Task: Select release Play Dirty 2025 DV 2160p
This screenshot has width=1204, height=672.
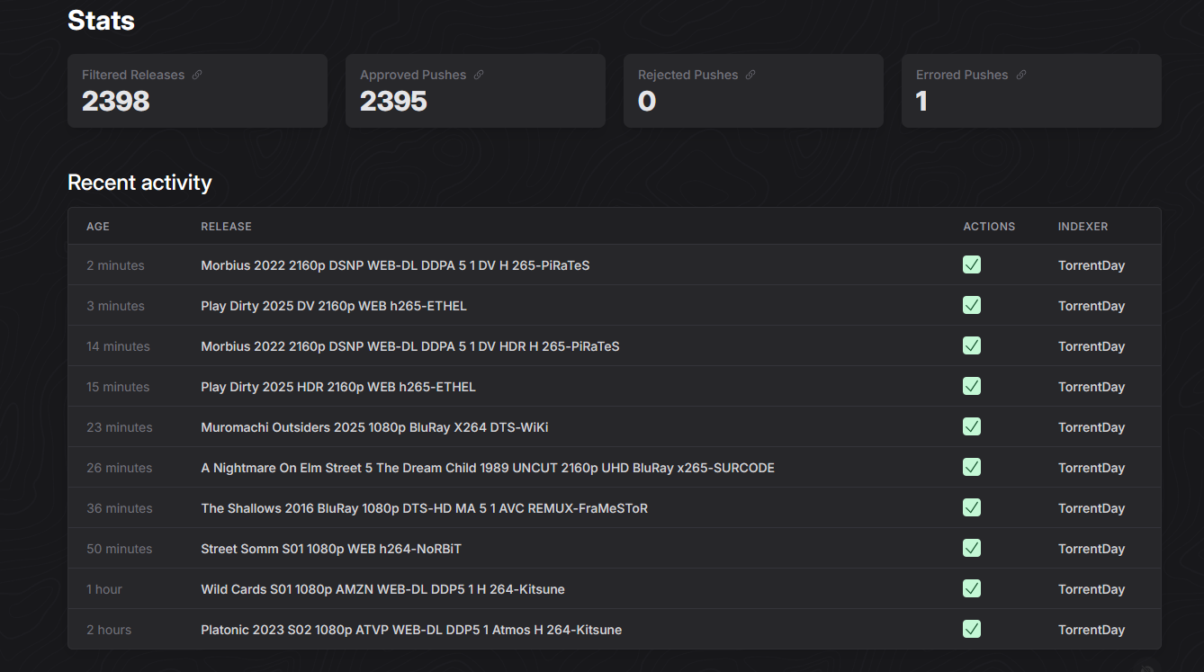Action: pyautogui.click(x=334, y=306)
